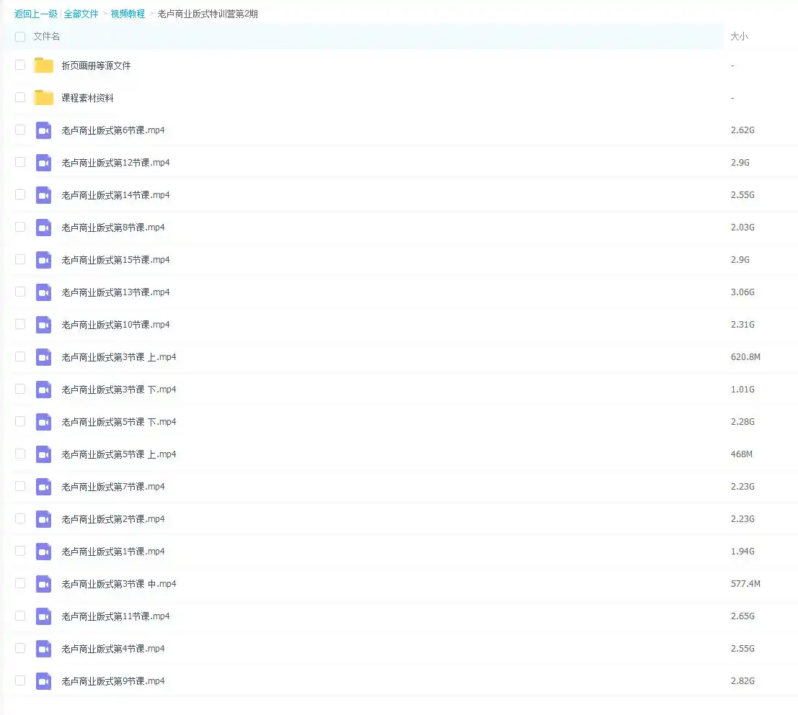Click video icon of 老卢商业版式第13节课.mp4

point(44,292)
